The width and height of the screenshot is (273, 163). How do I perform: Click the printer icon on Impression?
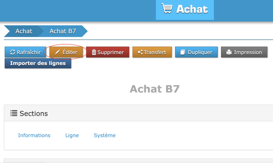pyautogui.click(x=229, y=52)
